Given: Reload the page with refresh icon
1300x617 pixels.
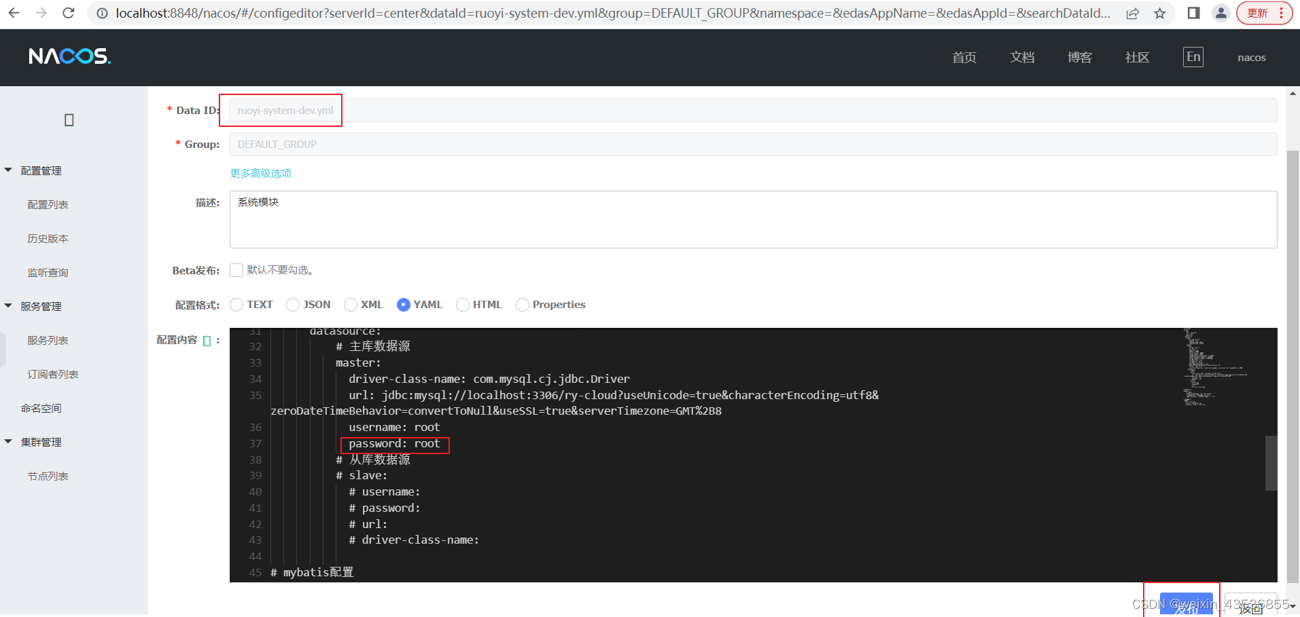Looking at the screenshot, I should pyautogui.click(x=68, y=13).
